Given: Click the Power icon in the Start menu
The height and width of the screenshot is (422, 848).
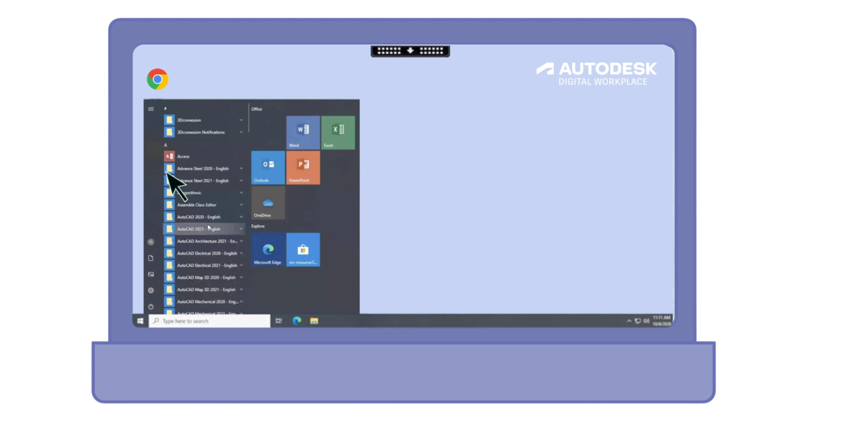Looking at the screenshot, I should (x=151, y=307).
